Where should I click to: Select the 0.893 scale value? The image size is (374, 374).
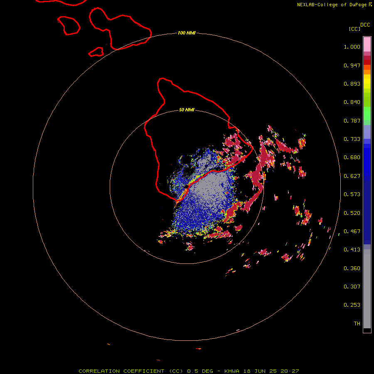coord(352,84)
